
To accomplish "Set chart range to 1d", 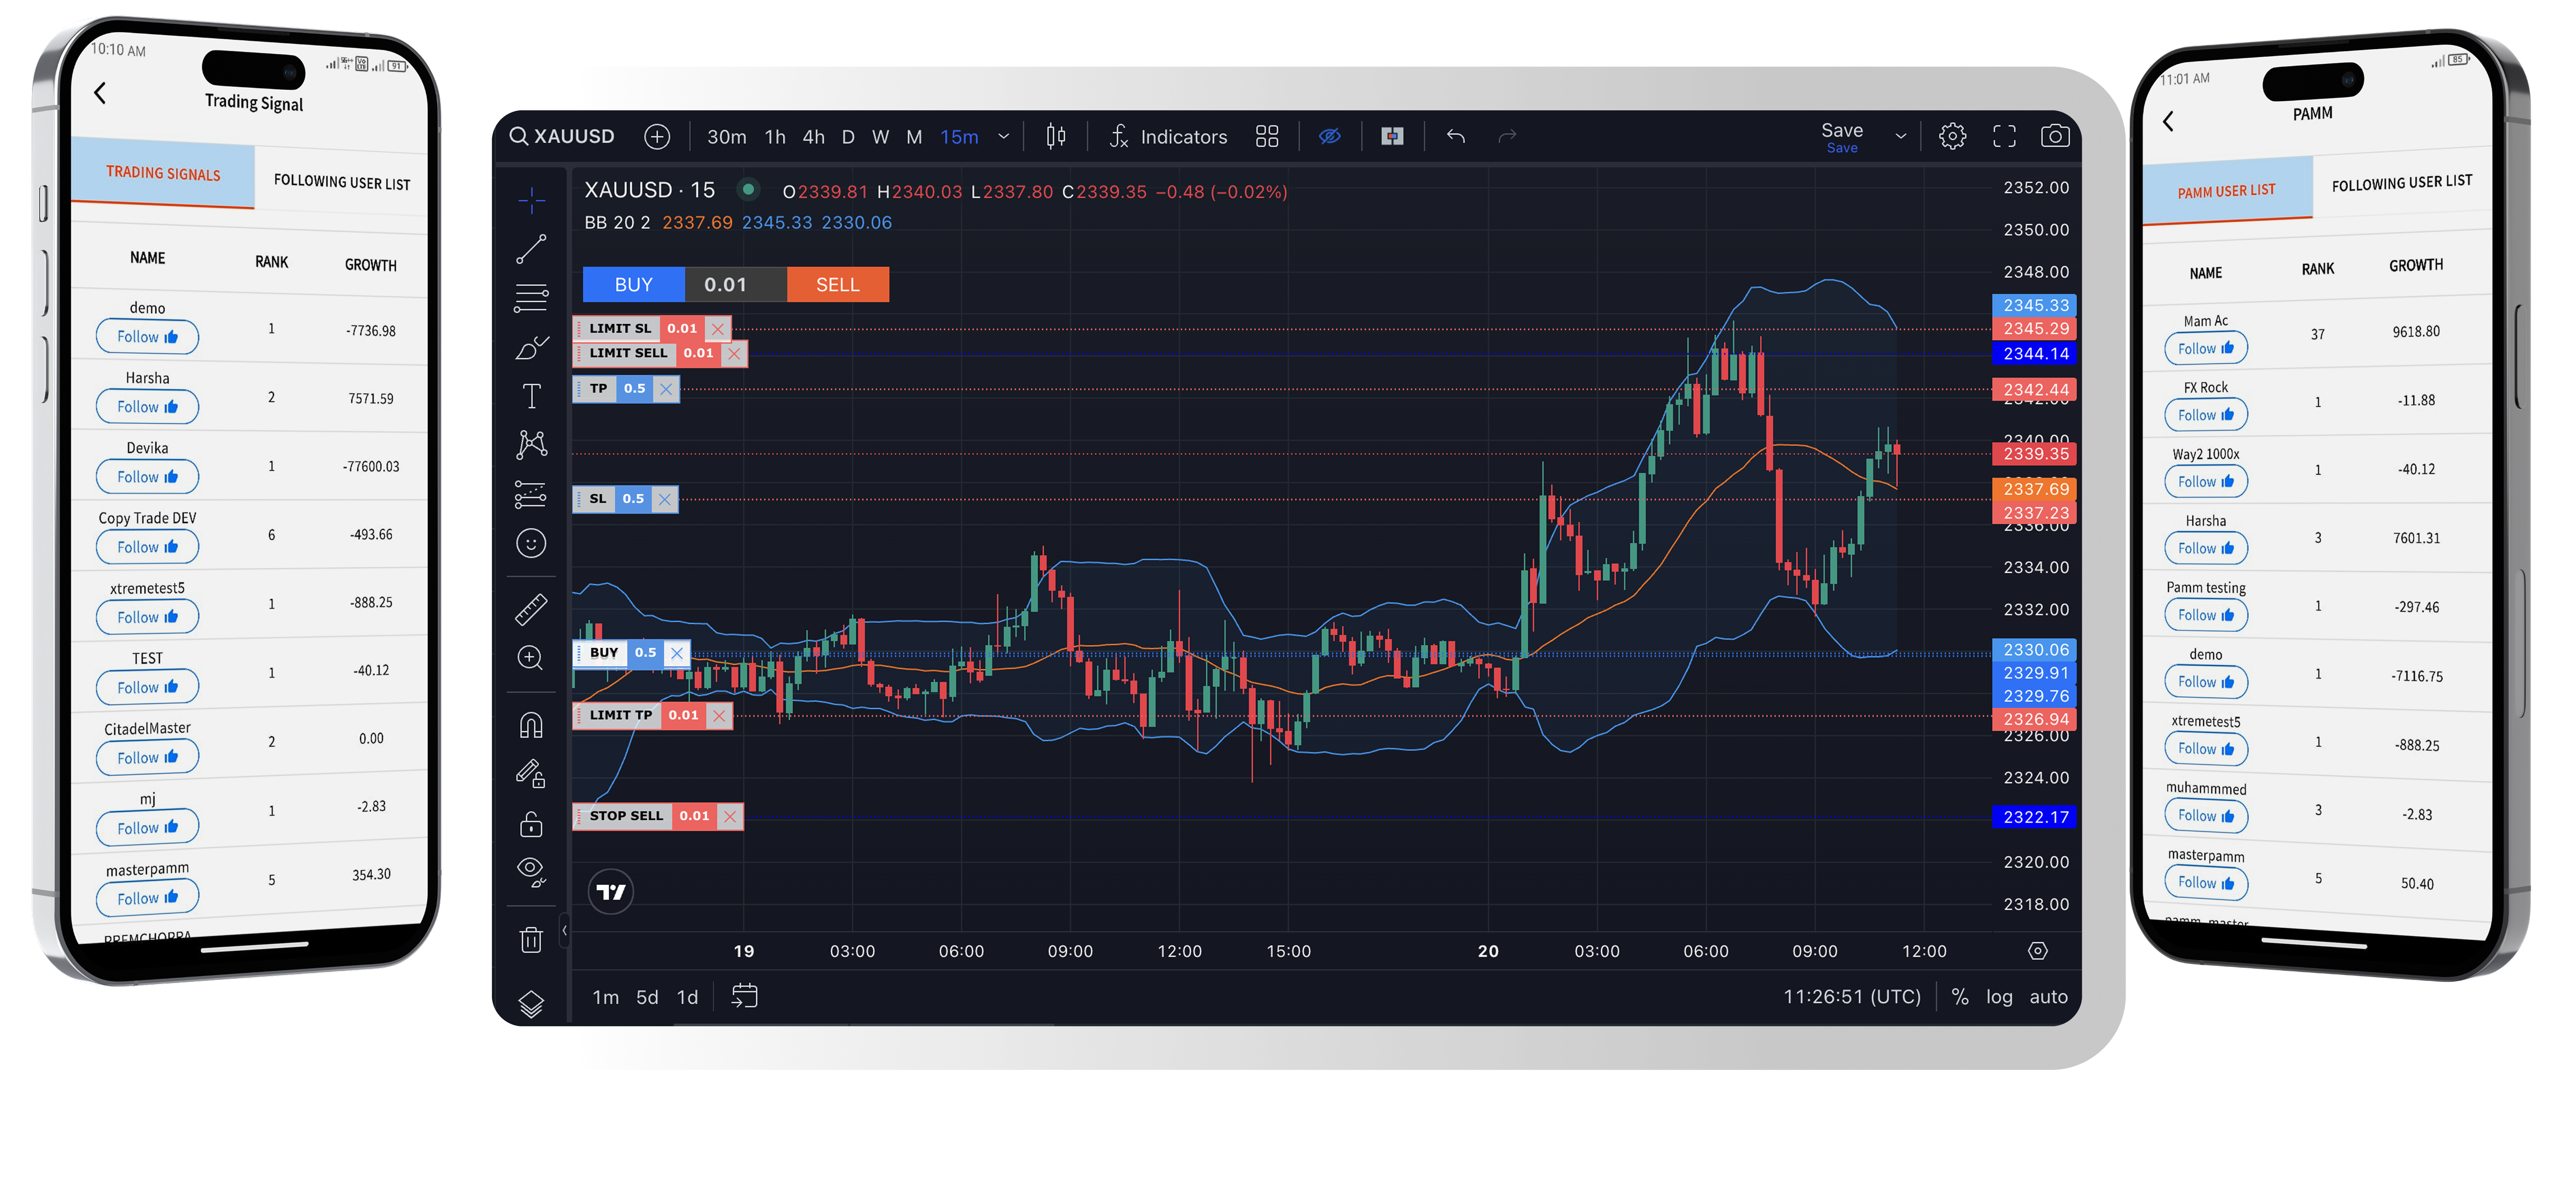I will [x=688, y=997].
